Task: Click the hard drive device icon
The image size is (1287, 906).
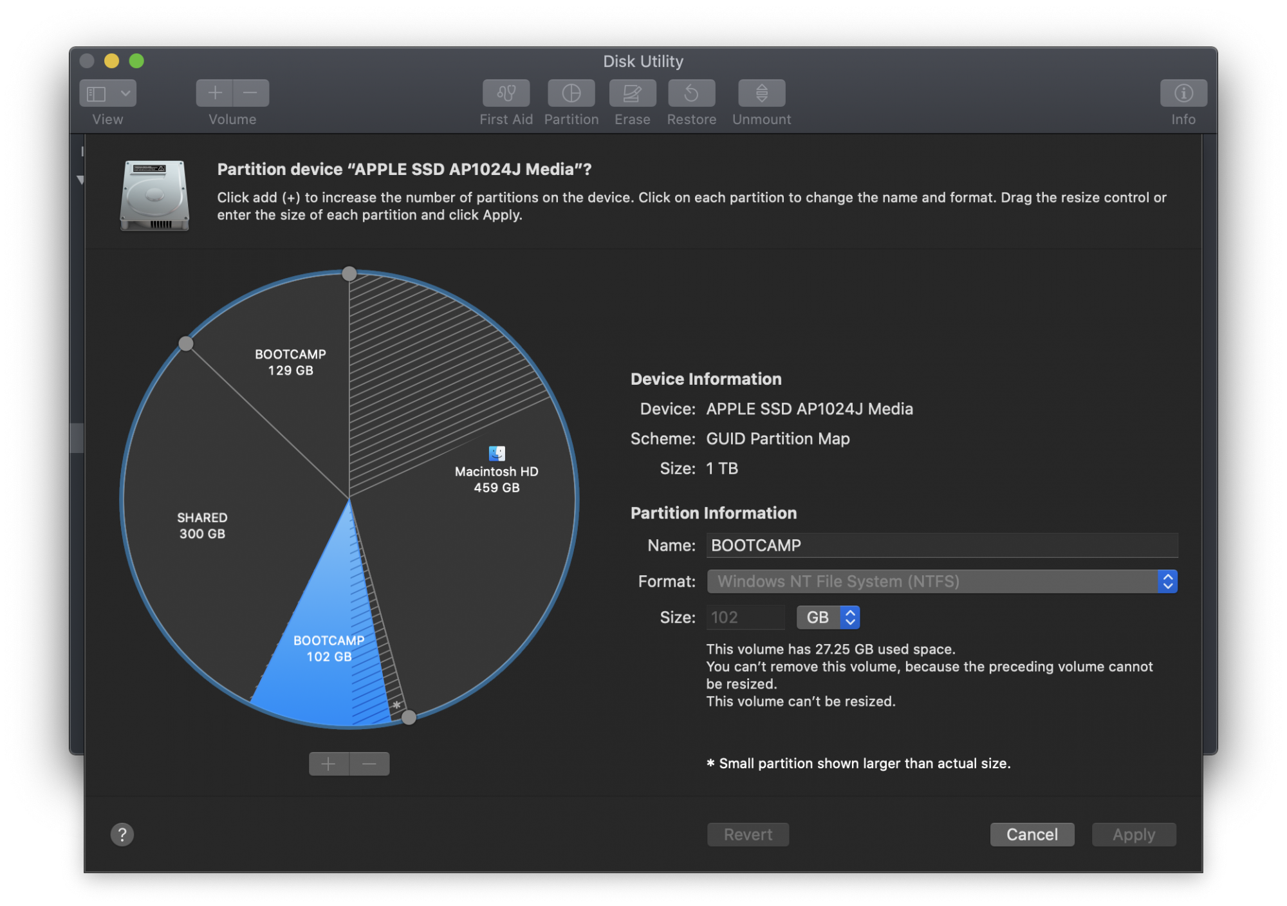Action: [154, 195]
